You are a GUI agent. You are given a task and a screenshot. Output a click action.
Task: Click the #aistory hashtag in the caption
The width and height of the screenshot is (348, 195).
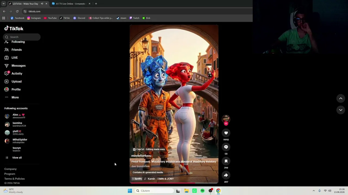pyautogui.click(x=211, y=162)
